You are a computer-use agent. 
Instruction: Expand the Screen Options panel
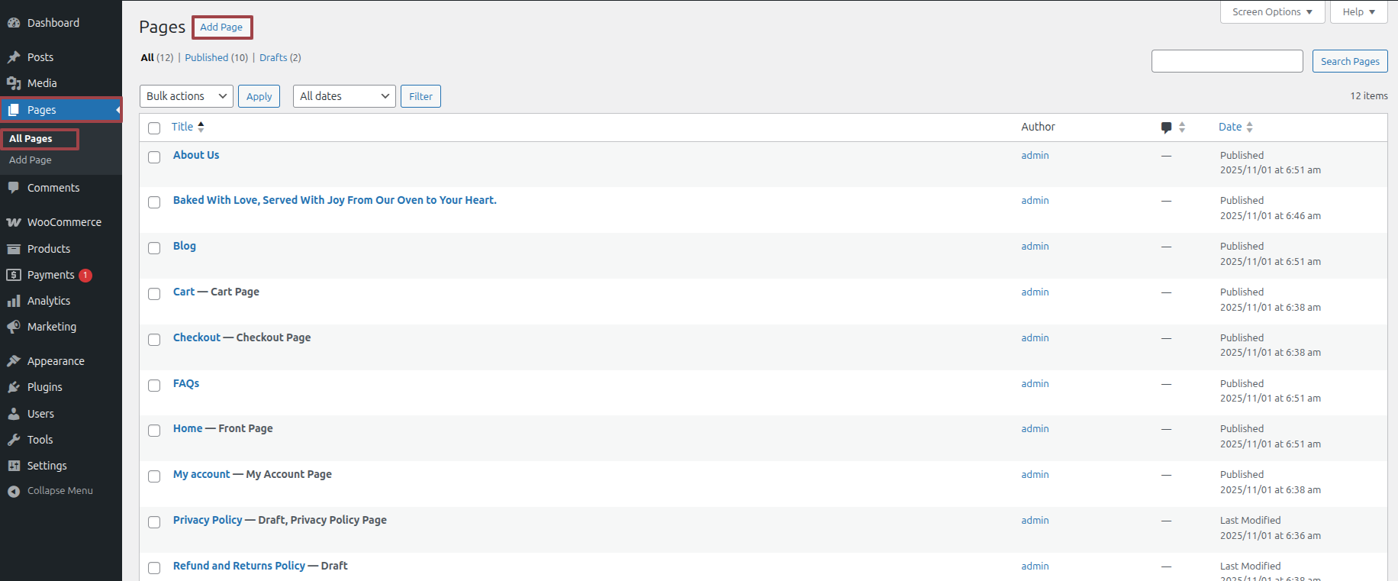(1272, 12)
